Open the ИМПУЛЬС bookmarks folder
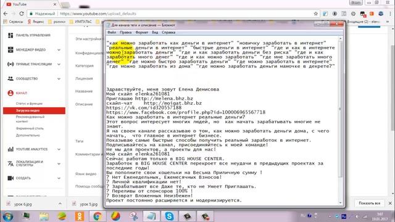Screen dimensions: 395x222 pyautogui.click(x=81, y=22)
